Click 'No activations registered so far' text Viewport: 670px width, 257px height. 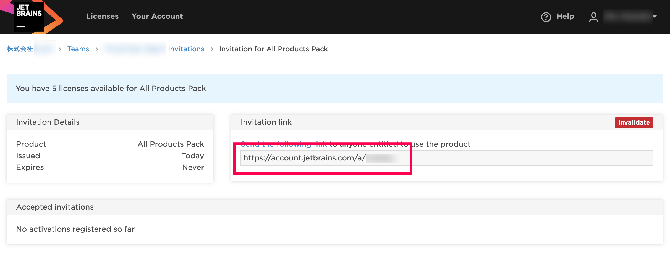(x=75, y=229)
